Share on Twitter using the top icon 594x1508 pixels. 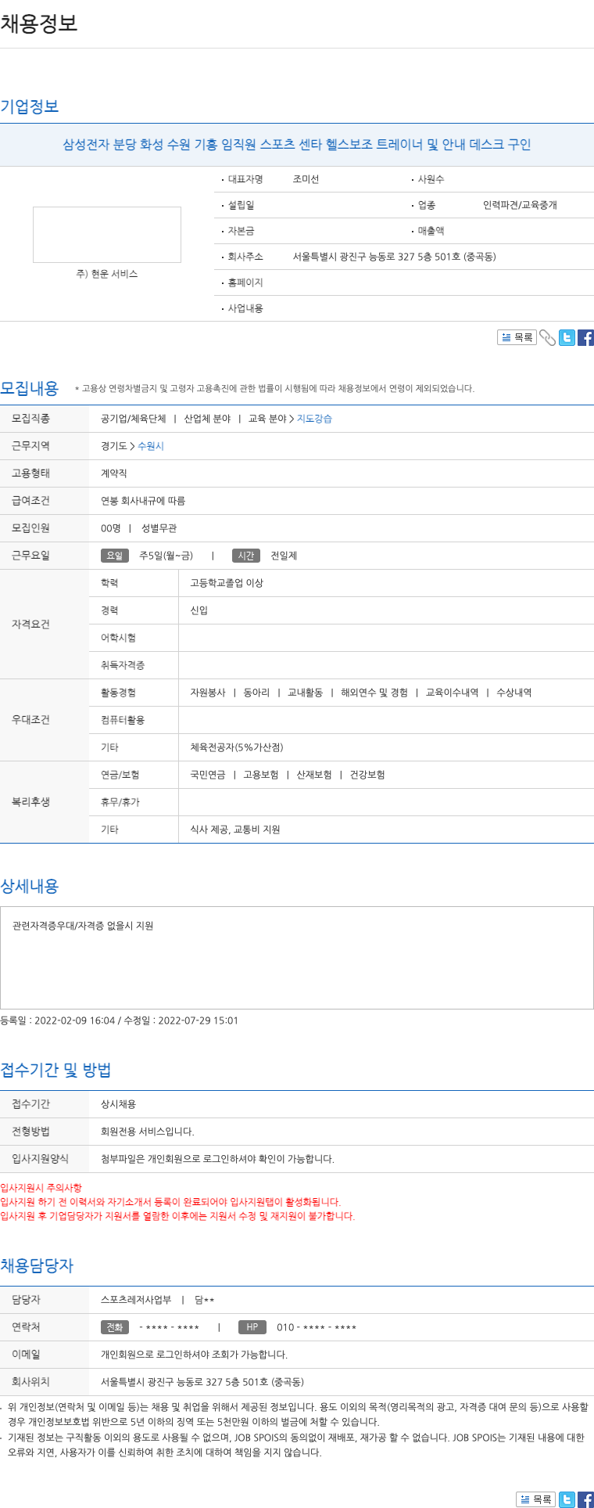(567, 337)
